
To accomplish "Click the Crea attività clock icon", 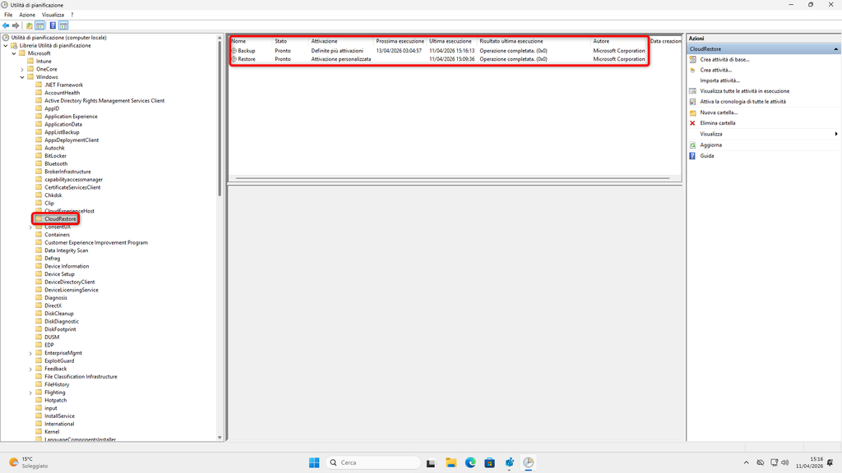I will 692,71.
